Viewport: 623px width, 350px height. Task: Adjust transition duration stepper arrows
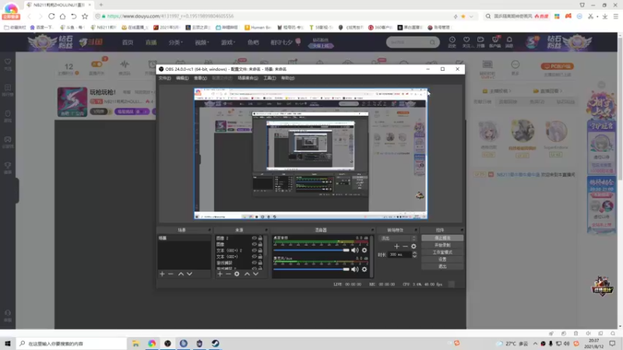414,255
